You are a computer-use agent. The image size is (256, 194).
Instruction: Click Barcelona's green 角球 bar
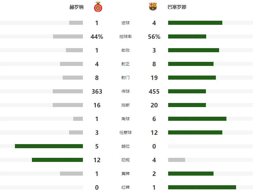[x=197, y=119]
